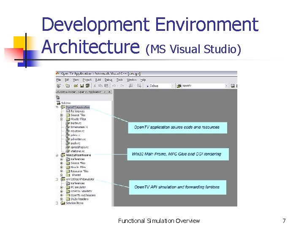Open the Window menu

pos(132,80)
